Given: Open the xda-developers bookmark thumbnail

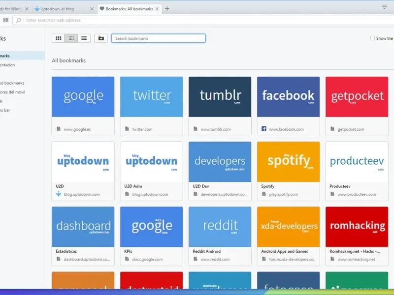Looking at the screenshot, I should (288, 227).
